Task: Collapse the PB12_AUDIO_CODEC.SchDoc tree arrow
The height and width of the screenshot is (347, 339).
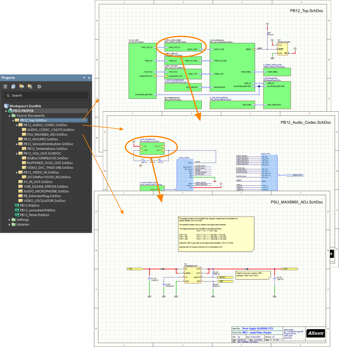Action: click(16, 125)
